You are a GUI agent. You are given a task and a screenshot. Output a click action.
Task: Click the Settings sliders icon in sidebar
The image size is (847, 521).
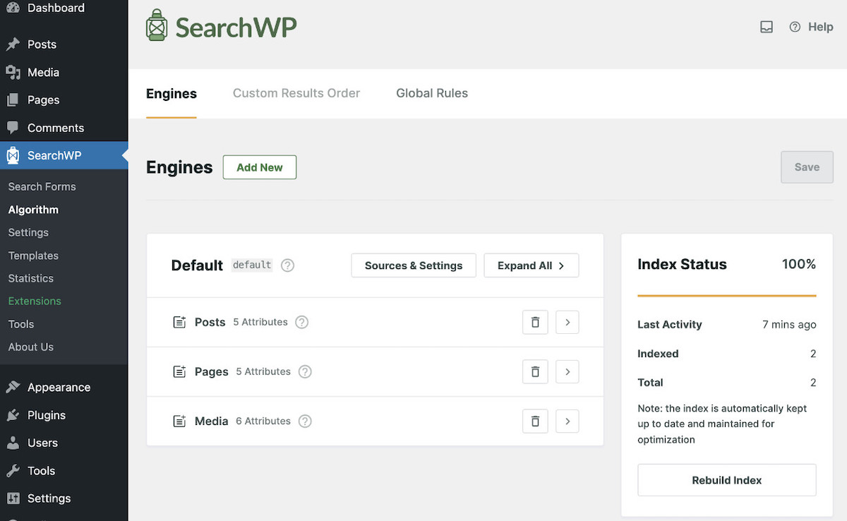pyautogui.click(x=13, y=498)
